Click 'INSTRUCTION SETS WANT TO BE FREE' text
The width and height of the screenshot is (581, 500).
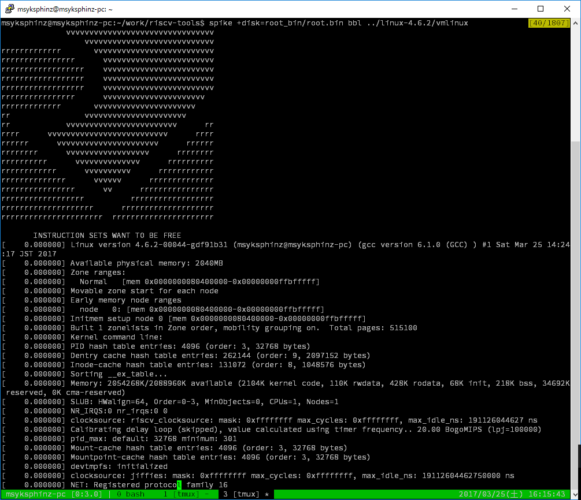click(107, 236)
